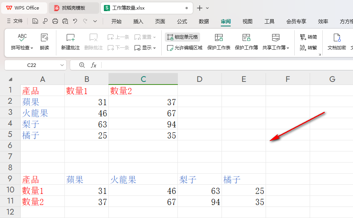Click the select-all corner triangle
353x218 pixels.
pyautogui.click(x=10, y=79)
